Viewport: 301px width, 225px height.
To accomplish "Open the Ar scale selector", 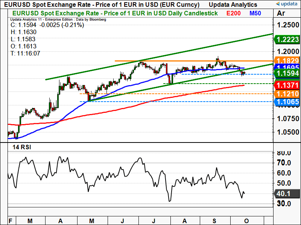I will coord(281,13).
